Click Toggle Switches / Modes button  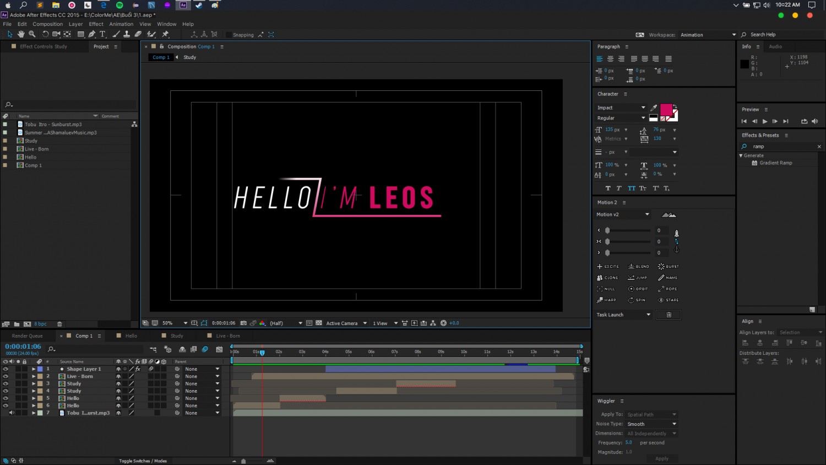tap(143, 461)
